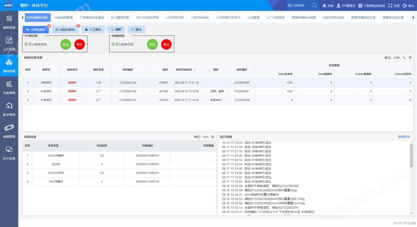Start 2#制样机 with its green 启动 button

coord(152,44)
